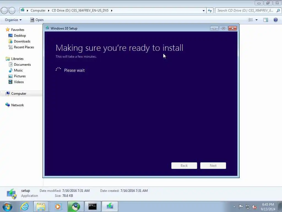Select Desktop in the navigation pane

[x=20, y=36]
